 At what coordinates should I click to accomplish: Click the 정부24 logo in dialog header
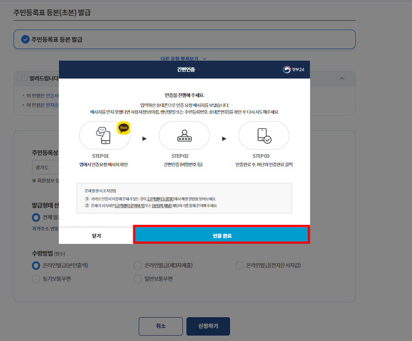(x=294, y=70)
